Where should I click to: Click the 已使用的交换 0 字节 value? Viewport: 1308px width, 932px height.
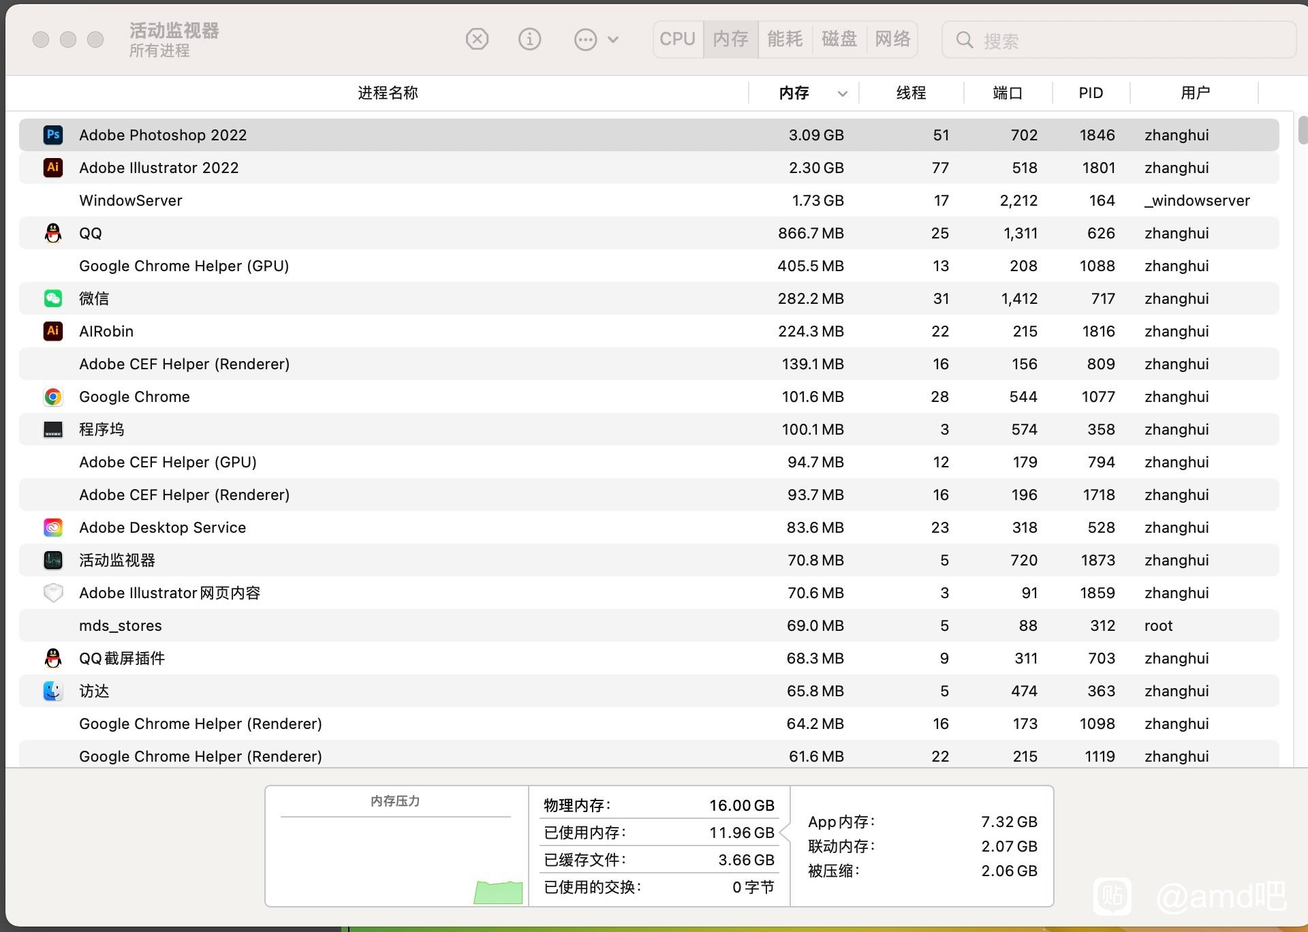click(753, 887)
